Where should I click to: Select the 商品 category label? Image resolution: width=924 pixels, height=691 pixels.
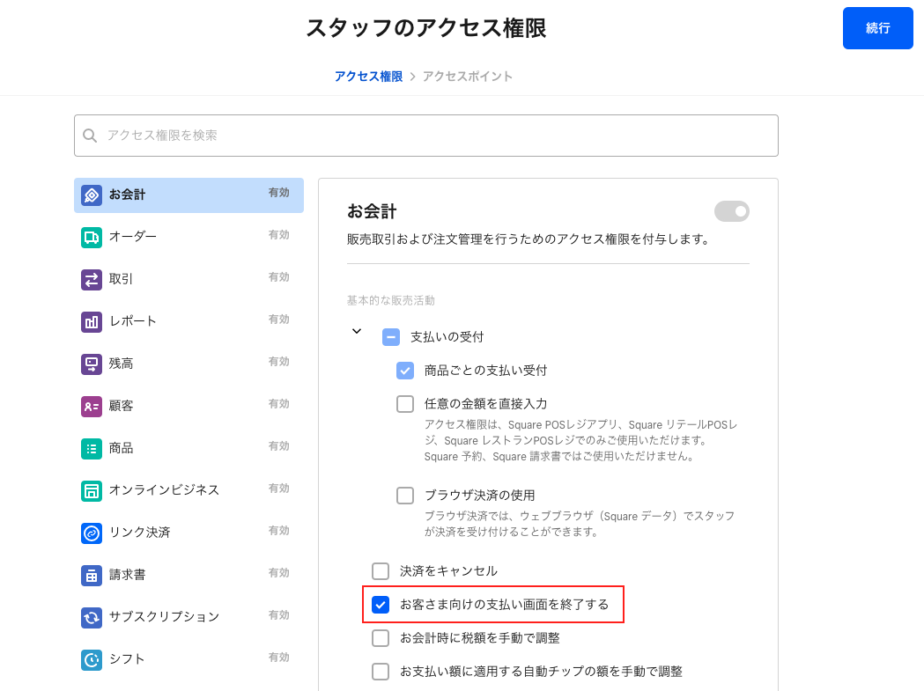tap(121, 448)
